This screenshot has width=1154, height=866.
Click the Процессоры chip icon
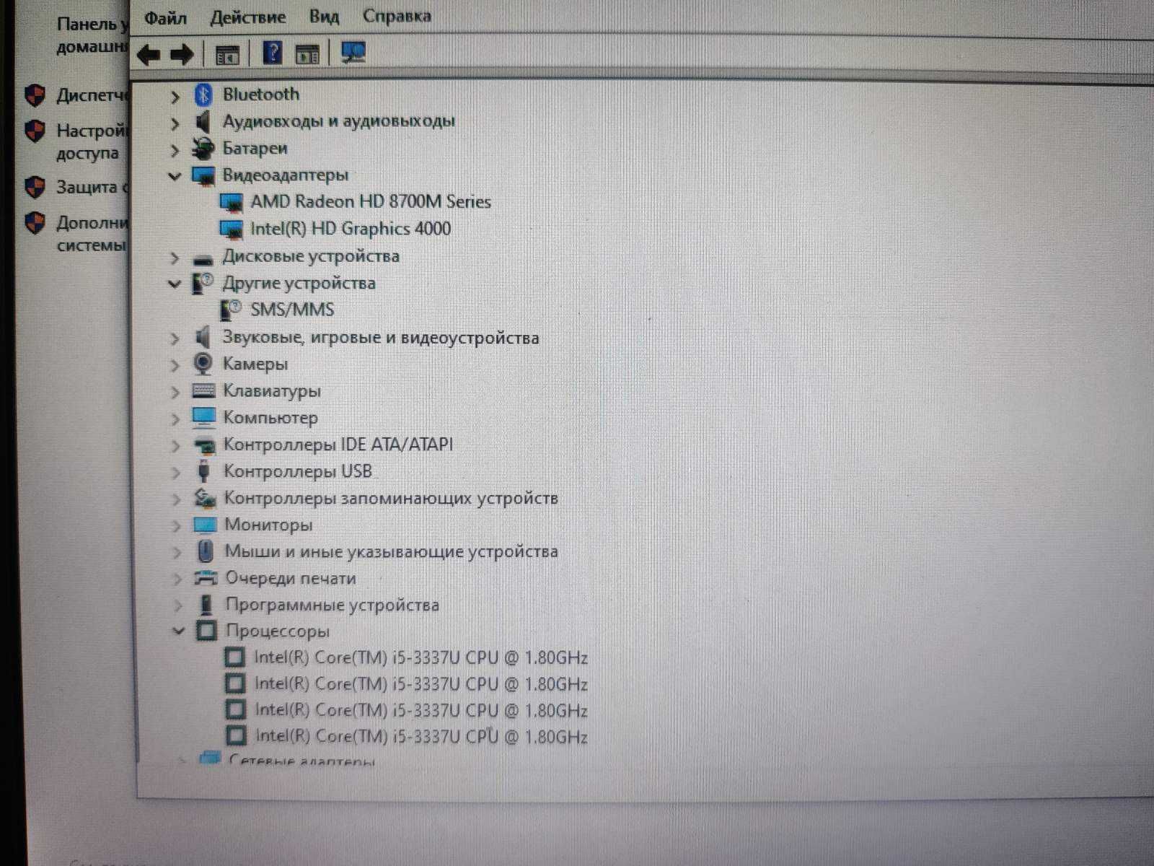coord(206,631)
